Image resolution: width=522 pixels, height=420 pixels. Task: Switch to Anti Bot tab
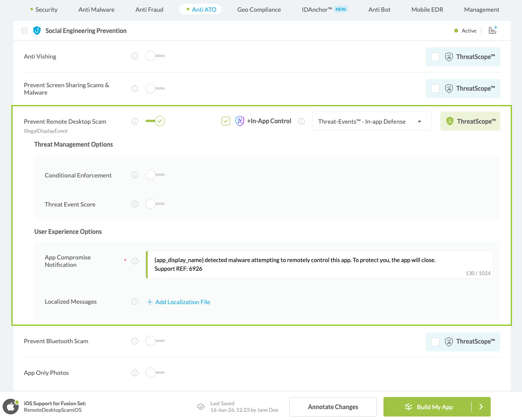(x=380, y=10)
